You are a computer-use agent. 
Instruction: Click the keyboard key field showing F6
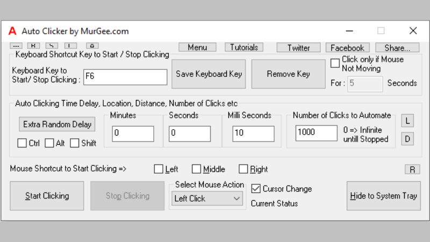point(125,77)
